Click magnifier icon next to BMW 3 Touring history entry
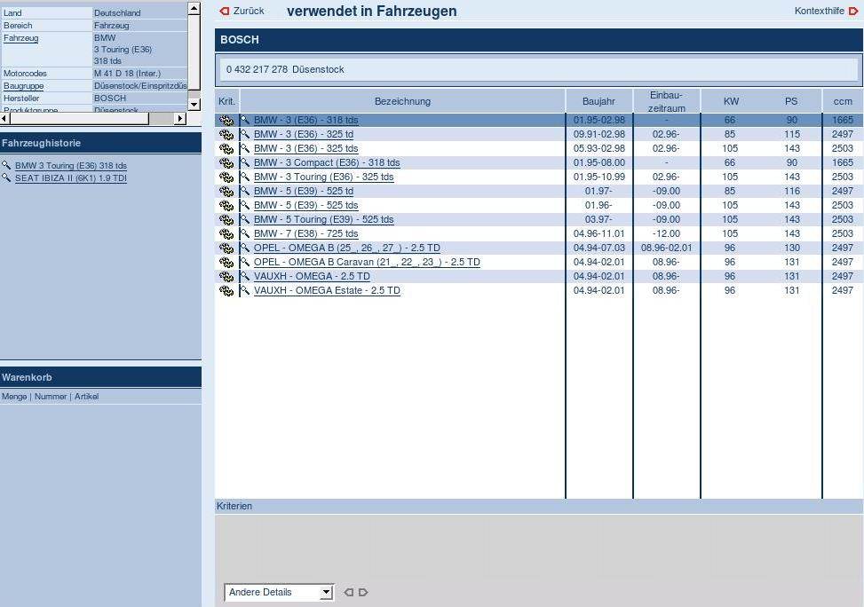 [x=6, y=165]
